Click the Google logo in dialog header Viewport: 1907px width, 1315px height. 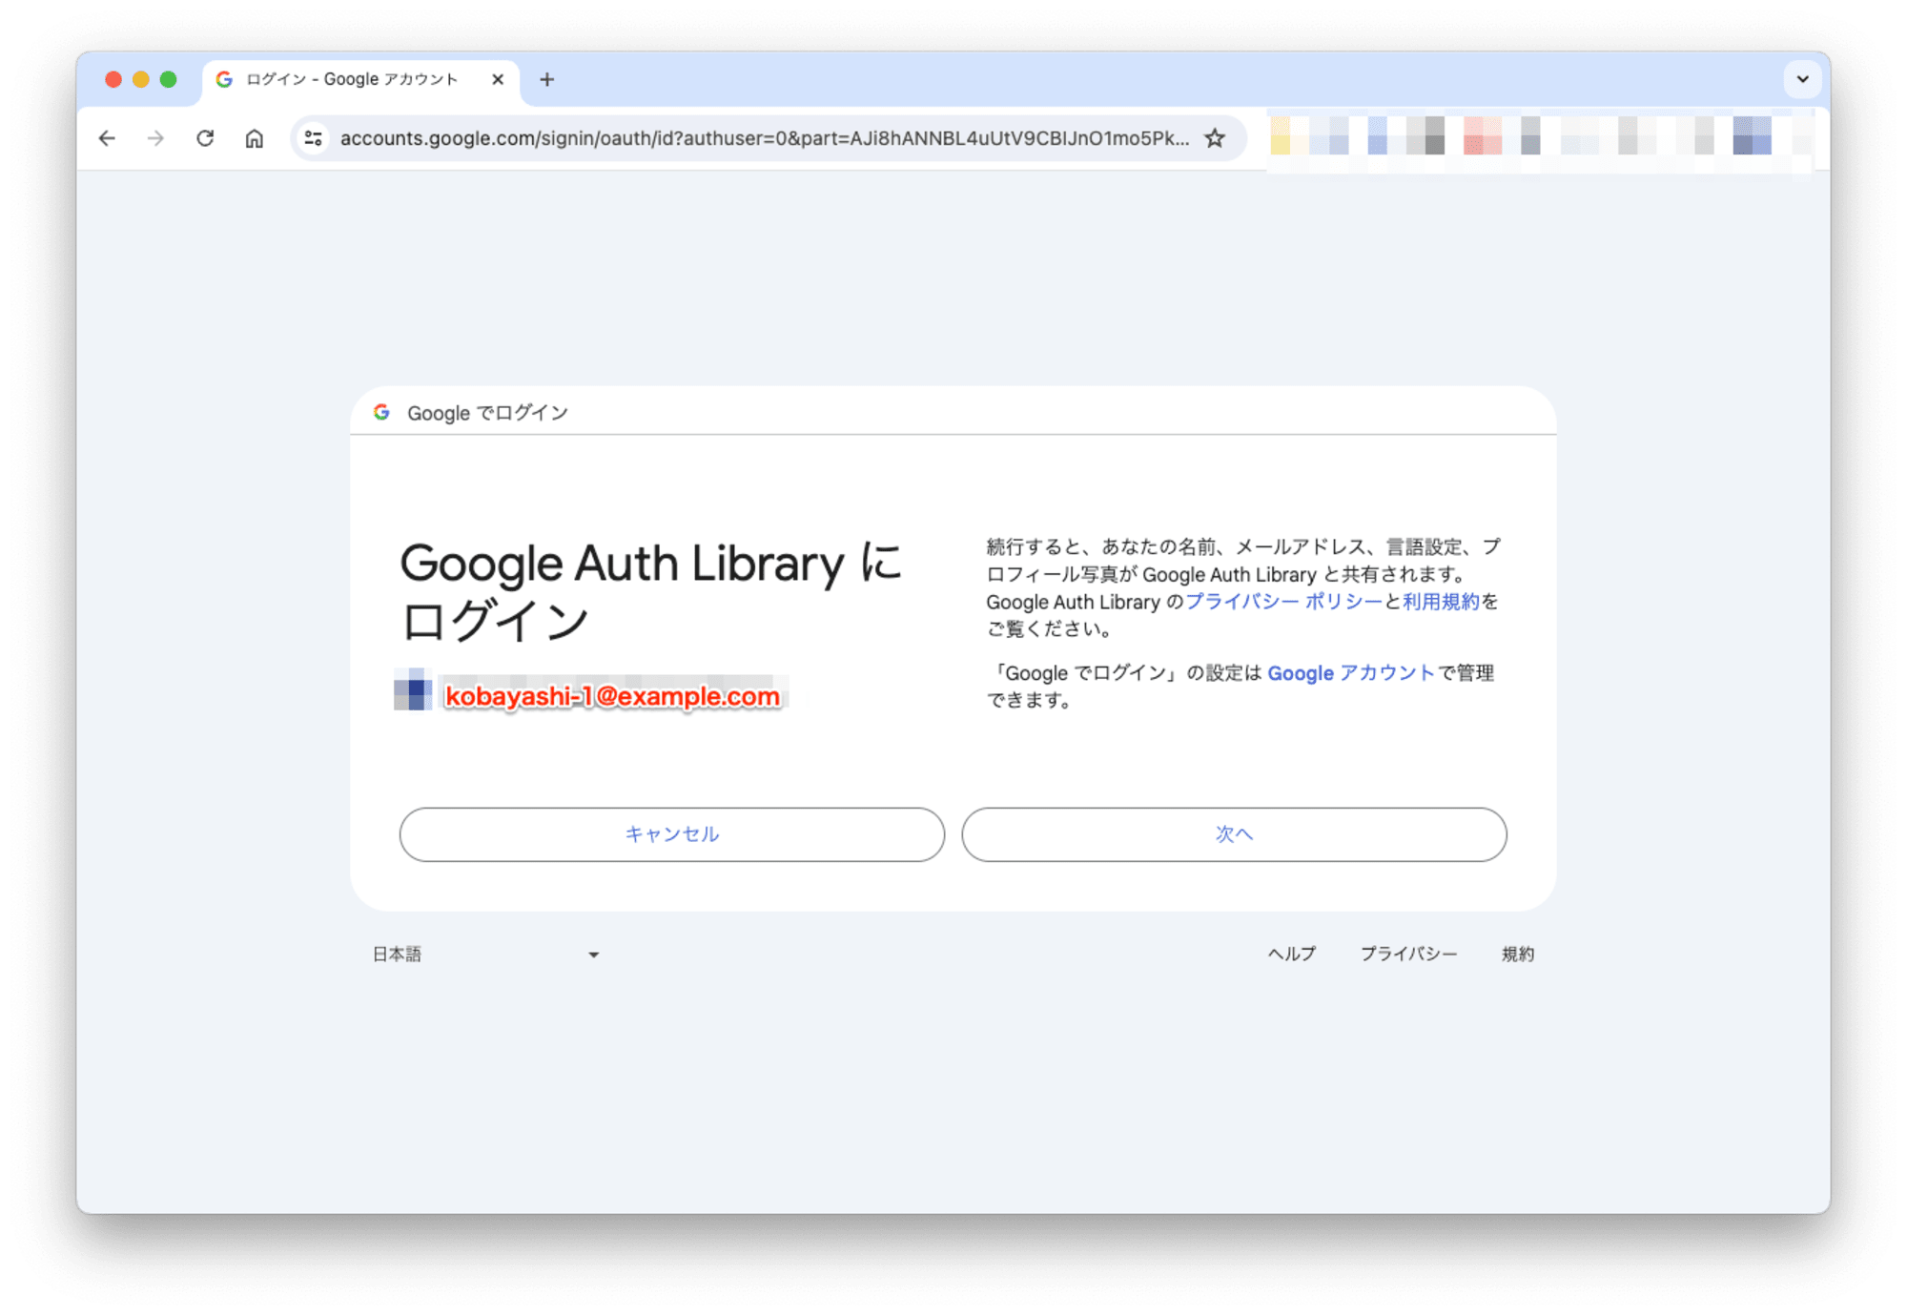pos(381,412)
